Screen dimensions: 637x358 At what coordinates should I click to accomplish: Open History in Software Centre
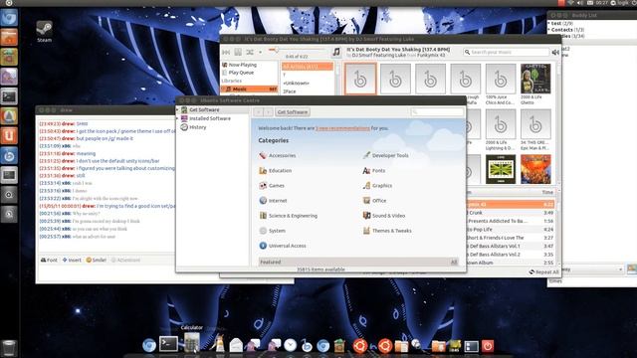click(x=197, y=127)
